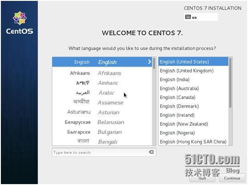248x185 pixels.
Task: Select Bengali in the language list
Action: (102, 141)
